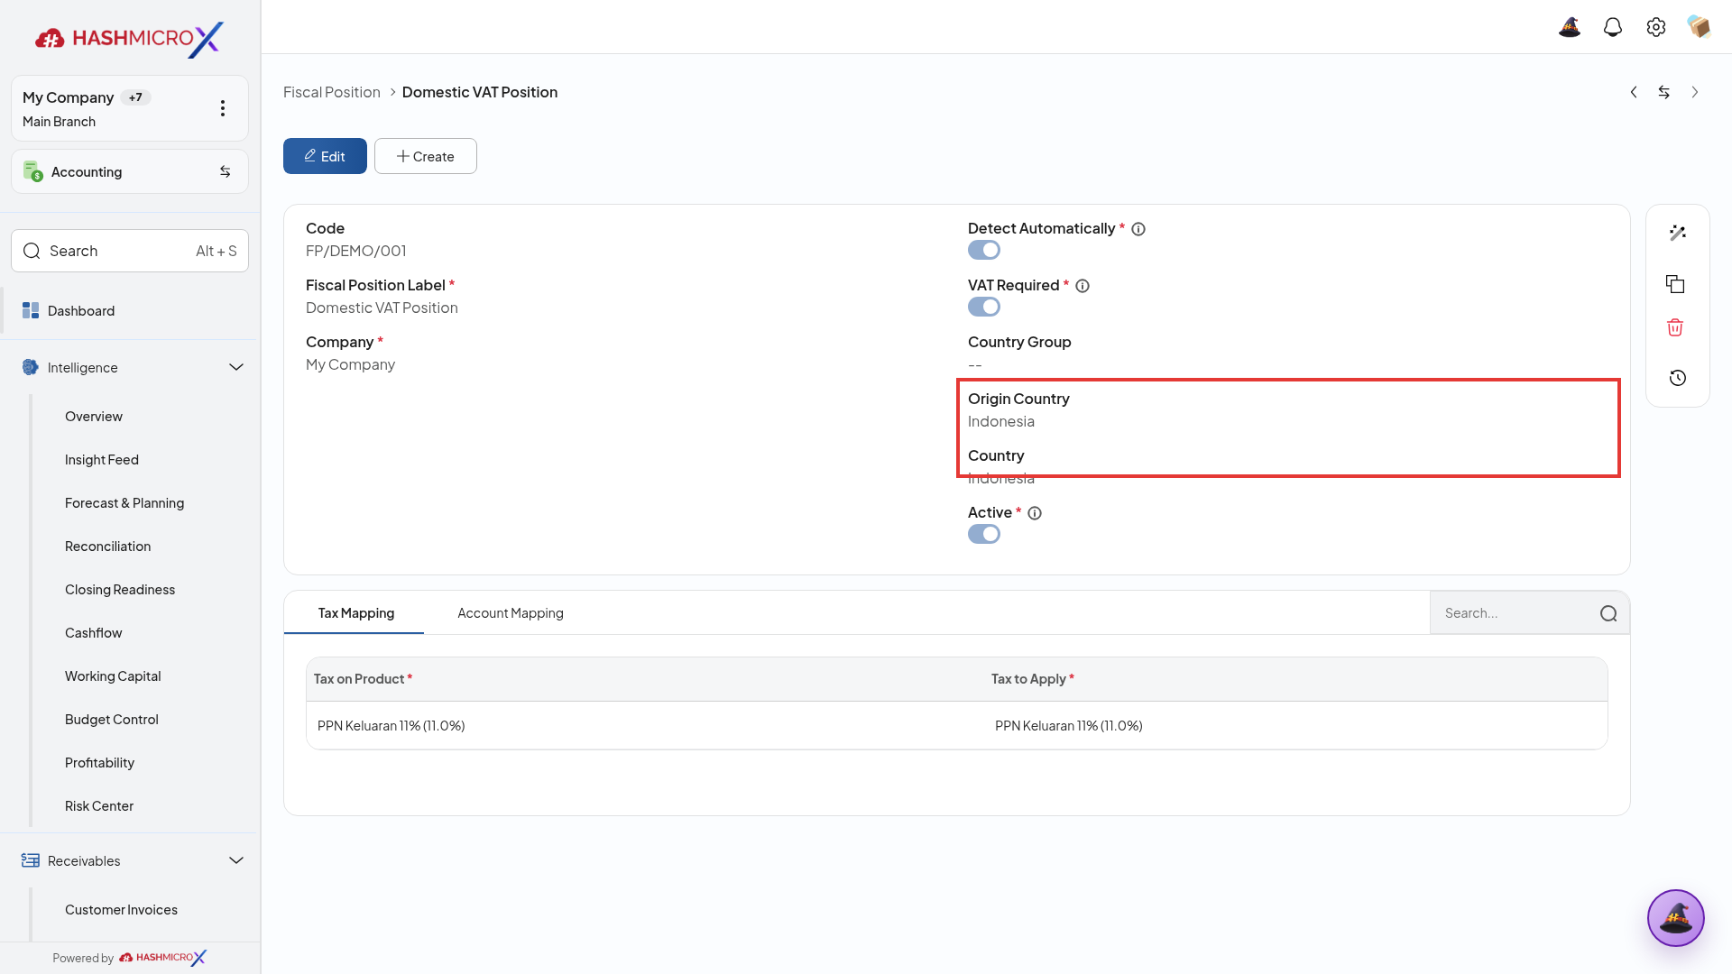Click the VAT Required info icon
Viewport: 1732px width, 974px height.
click(x=1082, y=286)
